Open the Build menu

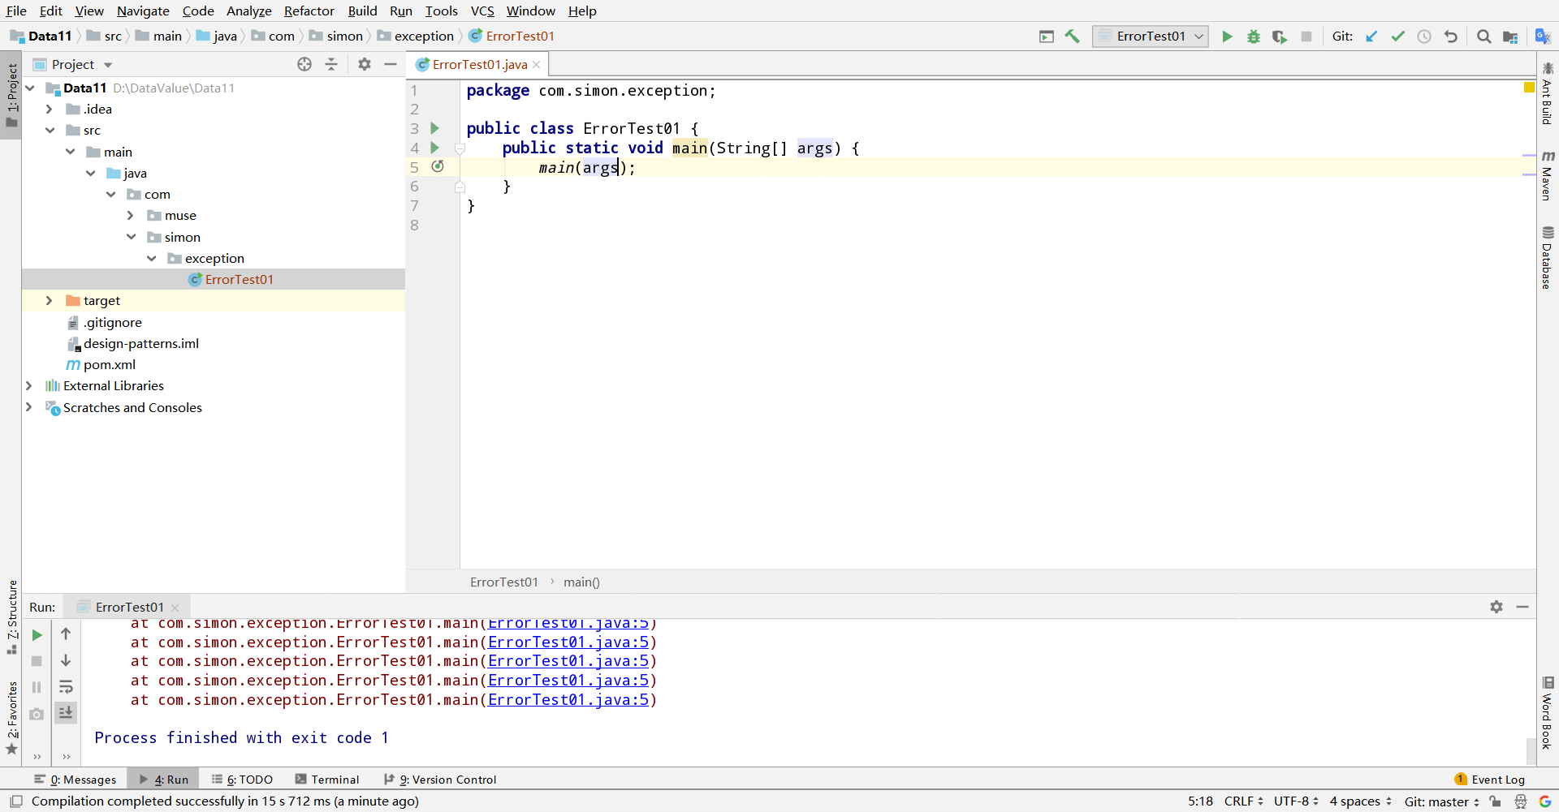tap(362, 11)
